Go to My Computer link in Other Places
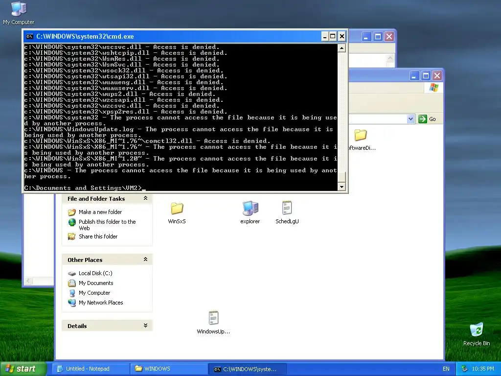 94,293
